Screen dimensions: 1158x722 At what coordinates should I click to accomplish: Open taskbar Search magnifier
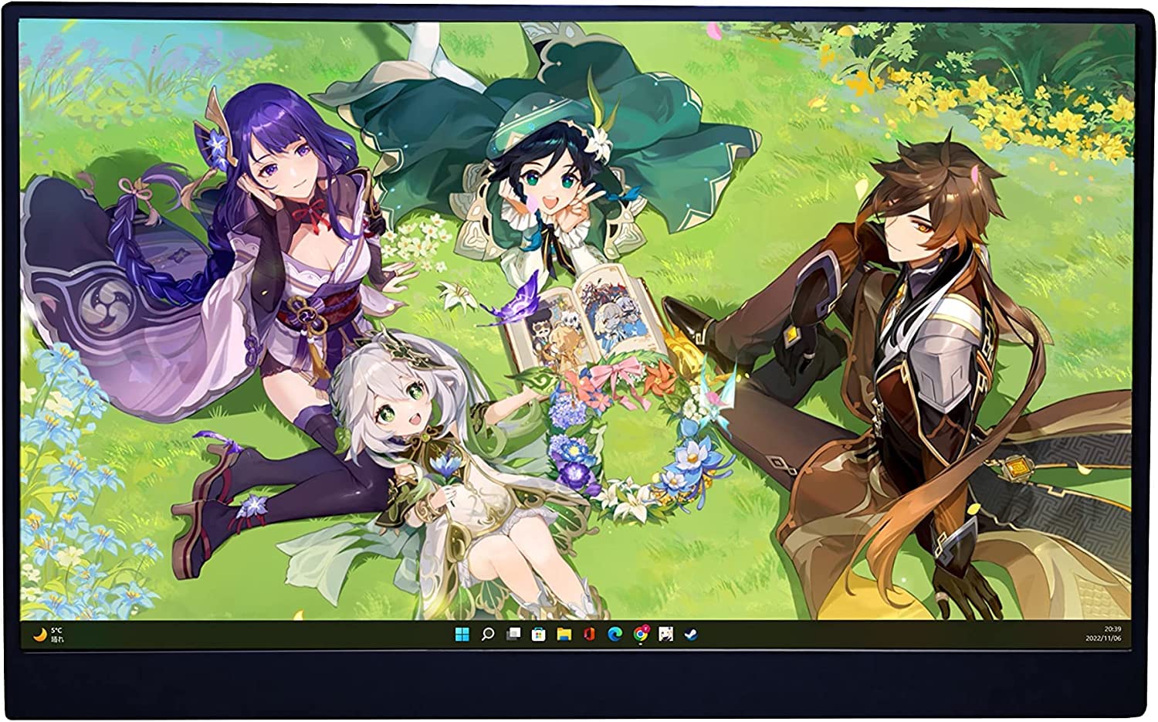click(487, 635)
